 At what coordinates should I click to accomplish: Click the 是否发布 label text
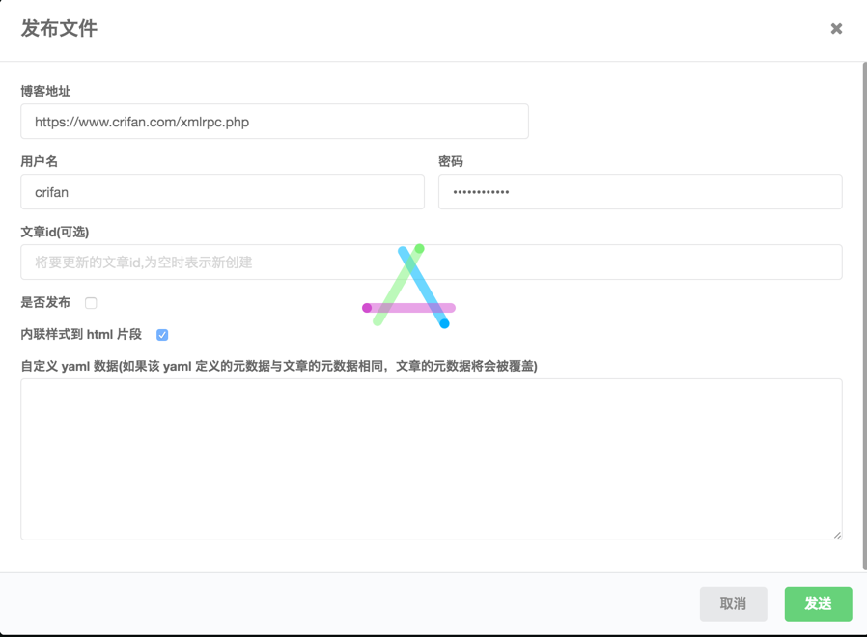coord(45,302)
